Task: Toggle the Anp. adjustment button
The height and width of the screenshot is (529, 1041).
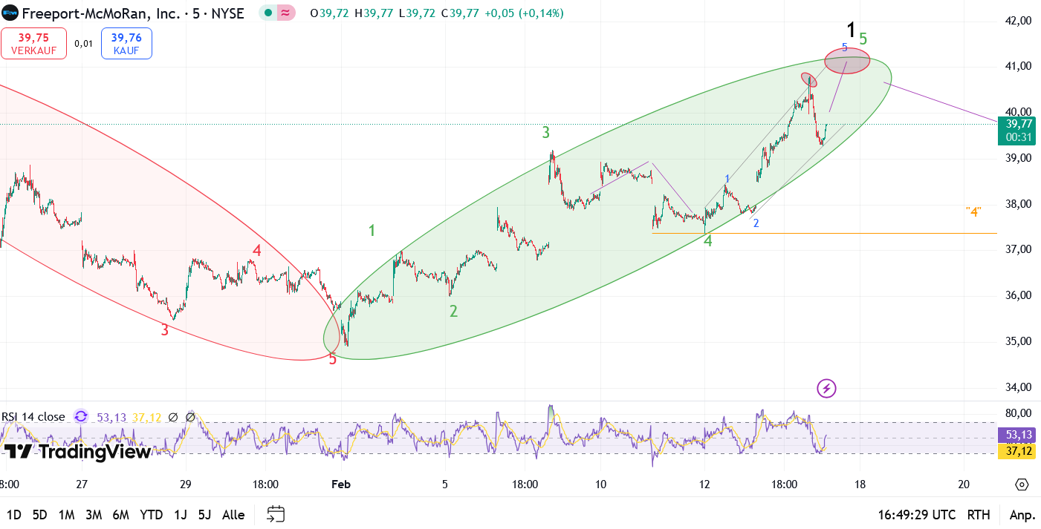Action: pos(1022,515)
